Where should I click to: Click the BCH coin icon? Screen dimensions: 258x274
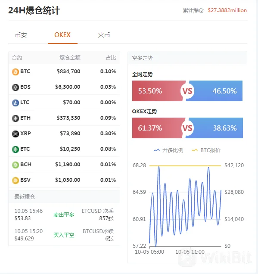(16, 165)
